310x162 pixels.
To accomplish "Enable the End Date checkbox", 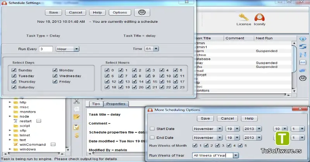I will point(152,138).
